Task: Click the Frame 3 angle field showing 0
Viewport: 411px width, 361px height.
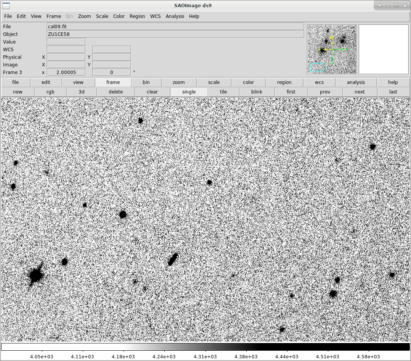Action: point(112,73)
